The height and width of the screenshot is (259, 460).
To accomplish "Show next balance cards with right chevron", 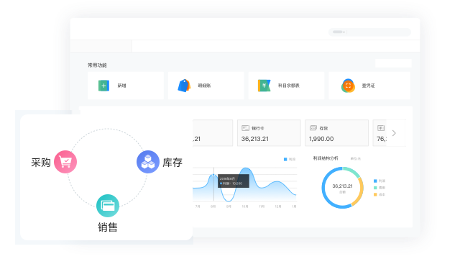I will coord(394,133).
